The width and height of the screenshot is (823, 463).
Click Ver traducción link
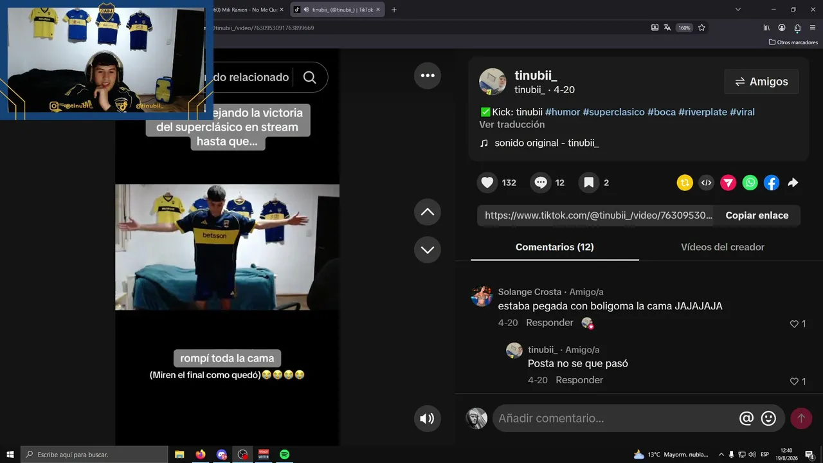(512, 125)
